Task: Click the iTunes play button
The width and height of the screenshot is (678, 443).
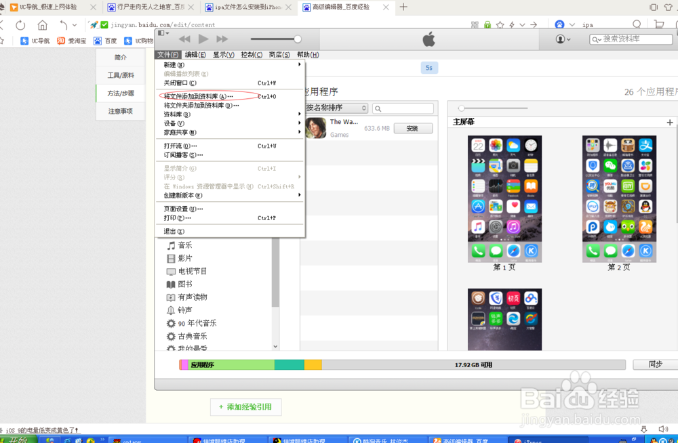Action: pos(203,39)
